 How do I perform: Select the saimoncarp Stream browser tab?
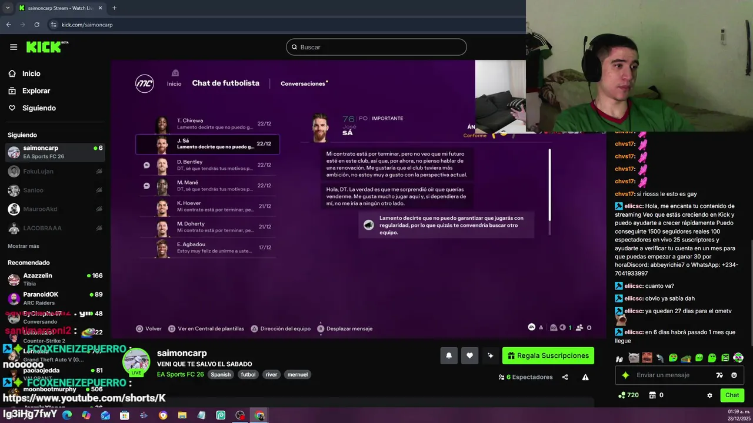coord(61,8)
